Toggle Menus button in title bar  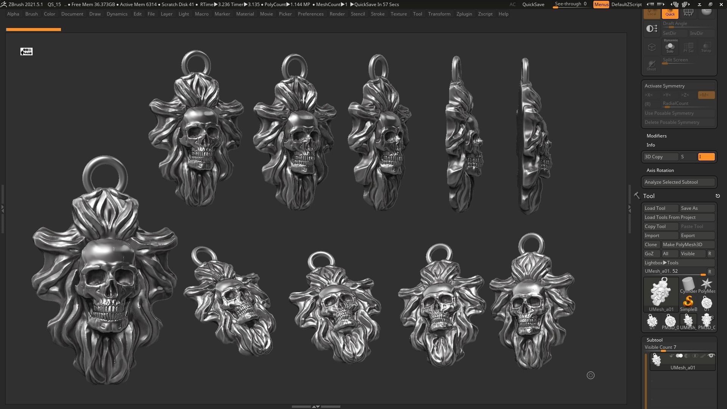click(601, 5)
